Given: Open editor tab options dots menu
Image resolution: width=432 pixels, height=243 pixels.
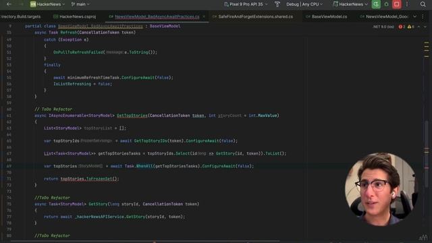Looking at the screenshot, I should (423, 16).
